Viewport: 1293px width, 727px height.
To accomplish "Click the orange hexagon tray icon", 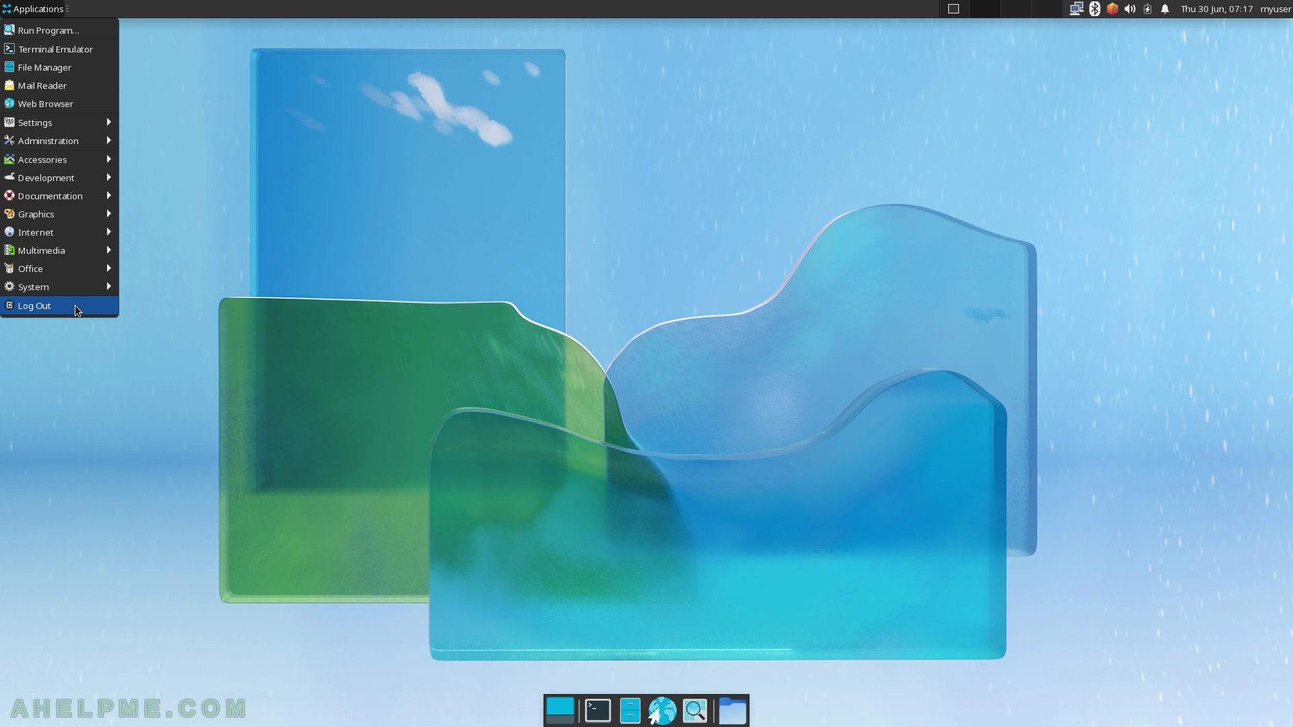I will pos(1112,9).
